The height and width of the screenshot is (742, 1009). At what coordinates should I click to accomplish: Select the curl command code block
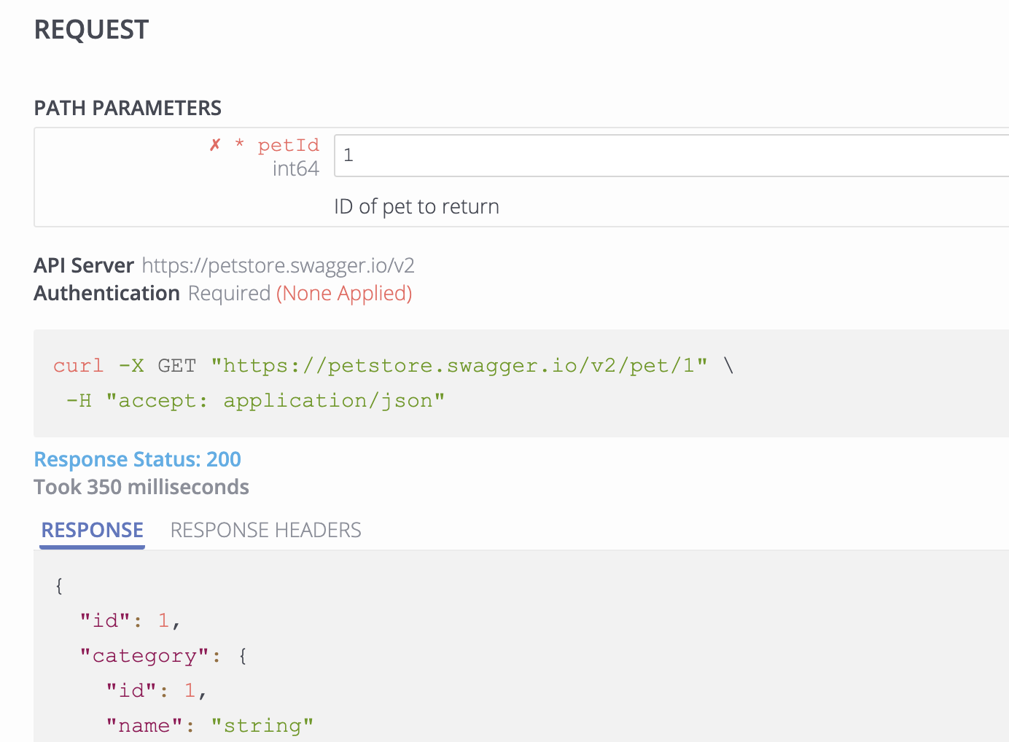click(394, 383)
